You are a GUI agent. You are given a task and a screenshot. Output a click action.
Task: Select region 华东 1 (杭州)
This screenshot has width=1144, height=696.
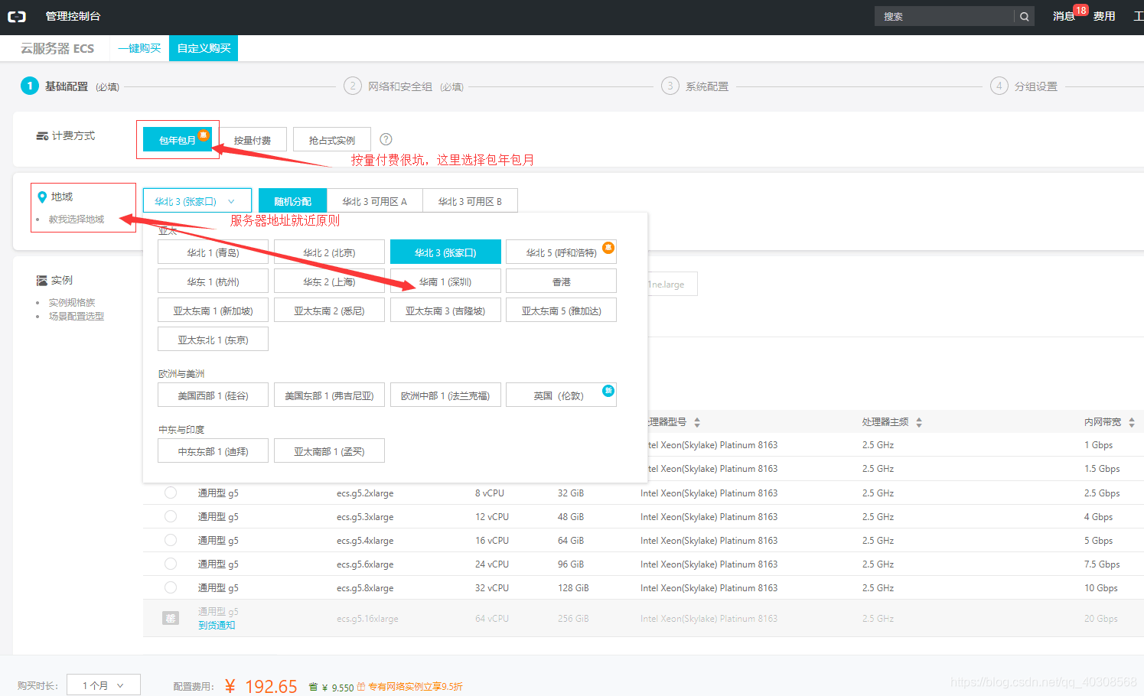click(x=213, y=281)
